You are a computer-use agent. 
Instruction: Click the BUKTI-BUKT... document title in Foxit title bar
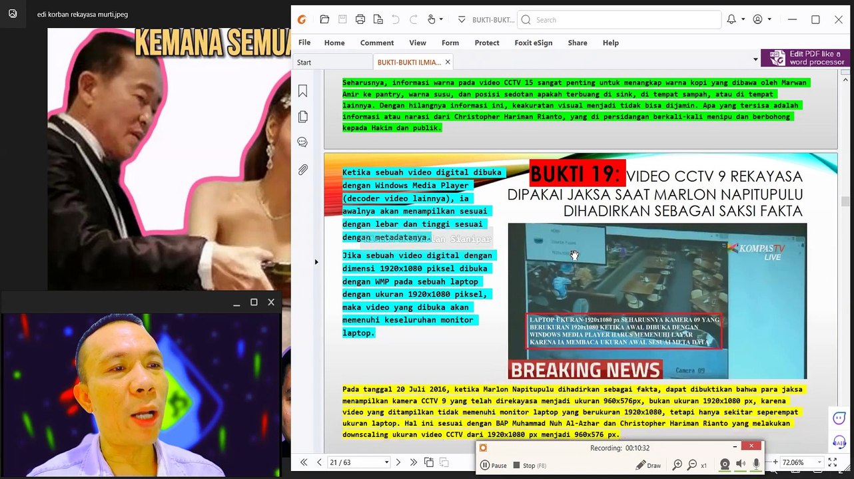(493, 20)
